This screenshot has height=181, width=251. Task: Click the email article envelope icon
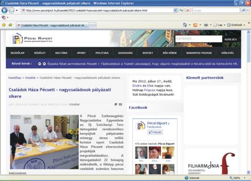[x=120, y=104]
